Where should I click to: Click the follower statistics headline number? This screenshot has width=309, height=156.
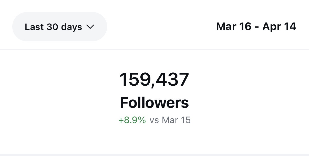coord(154,79)
